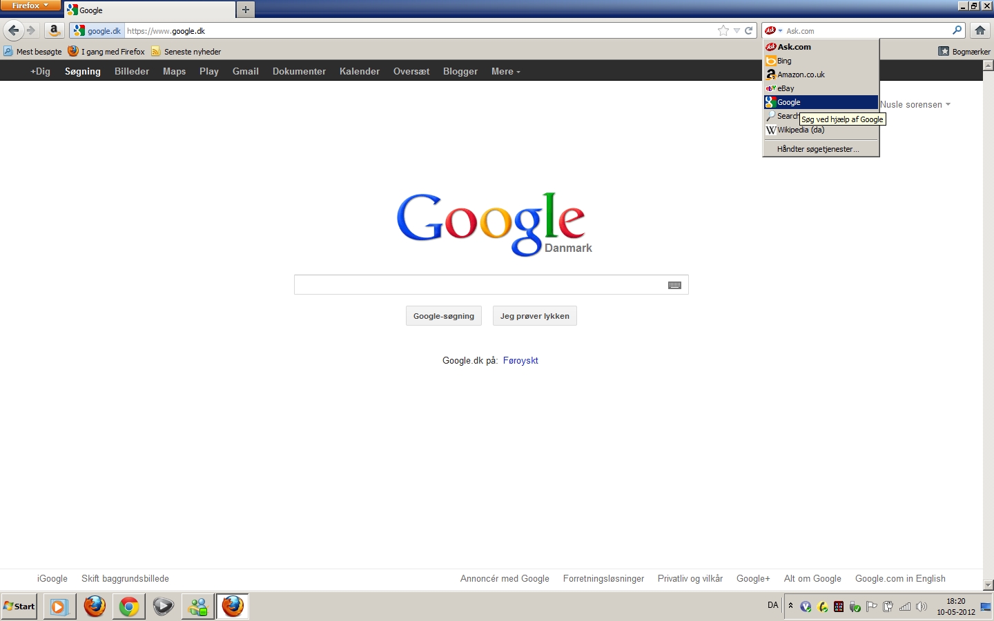
Task: Click the google.dk site identity badge
Action: pyautogui.click(x=97, y=31)
